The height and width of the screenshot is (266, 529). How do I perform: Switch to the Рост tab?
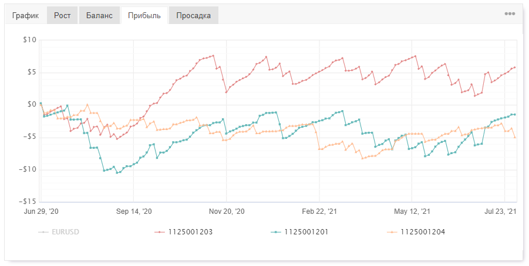62,15
